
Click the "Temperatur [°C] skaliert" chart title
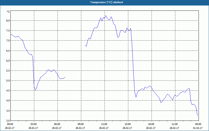[x=107, y=2]
